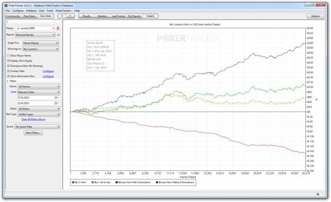Click the More Filters... button

click(33, 133)
